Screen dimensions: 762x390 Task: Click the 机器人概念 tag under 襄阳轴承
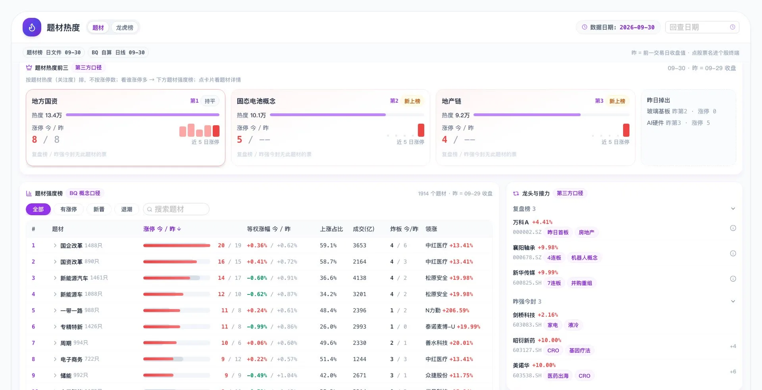pos(584,258)
